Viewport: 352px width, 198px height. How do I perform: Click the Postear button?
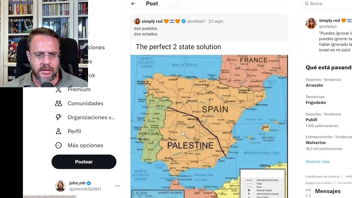84,162
